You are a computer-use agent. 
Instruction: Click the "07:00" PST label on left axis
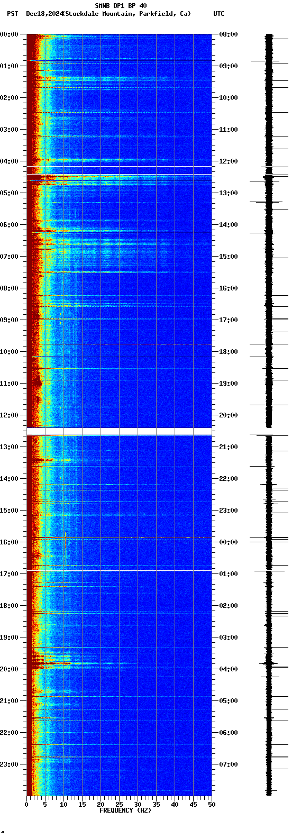pyautogui.click(x=8, y=257)
